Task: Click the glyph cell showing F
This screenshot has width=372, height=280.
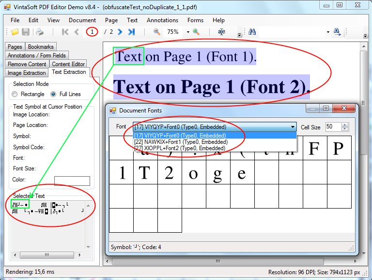Action: (x=315, y=148)
